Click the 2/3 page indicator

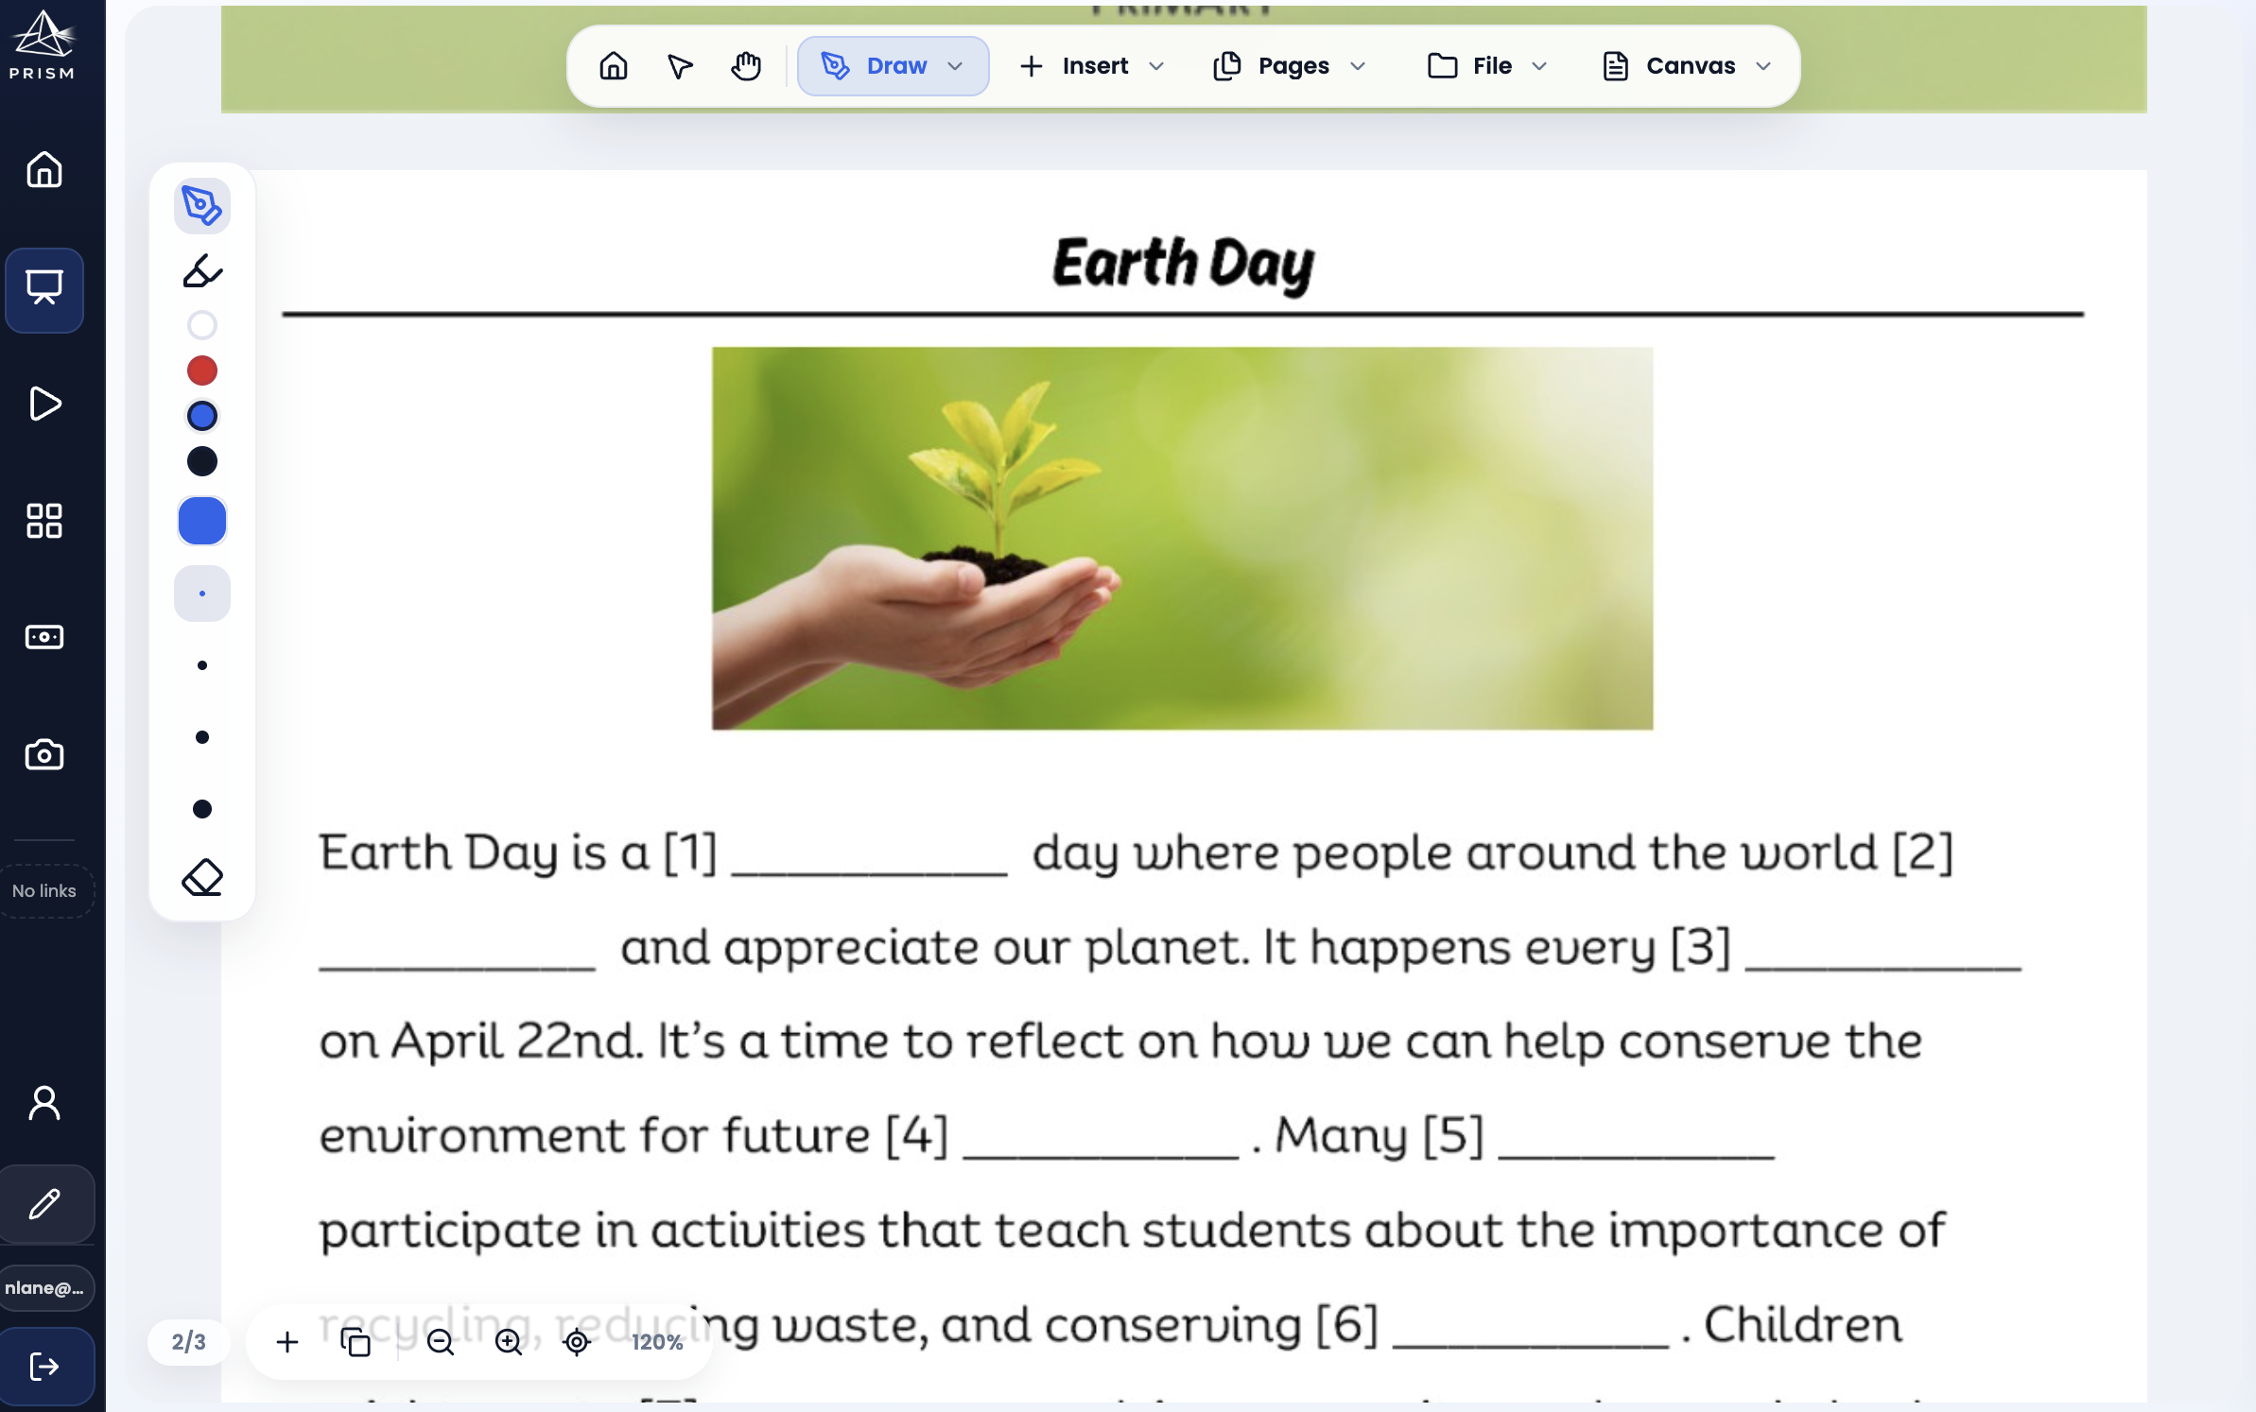coord(189,1342)
